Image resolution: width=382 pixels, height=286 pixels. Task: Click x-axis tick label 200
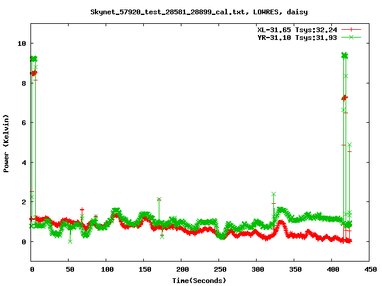point(183,269)
